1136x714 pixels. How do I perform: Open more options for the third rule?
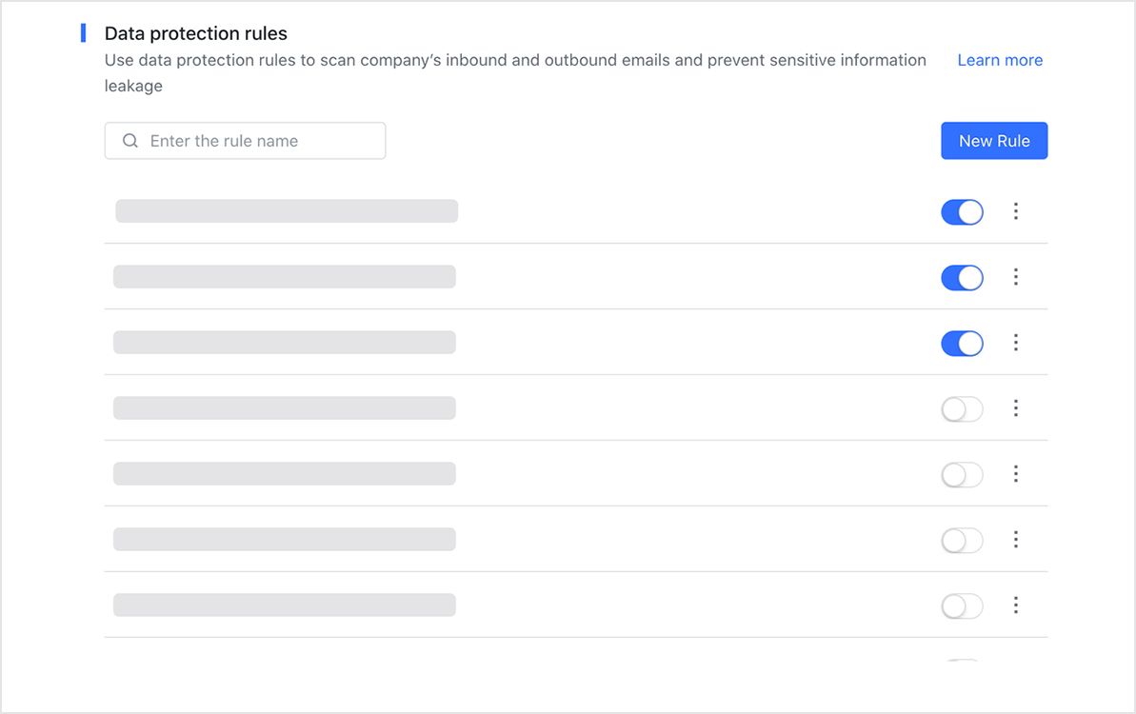pos(1016,343)
